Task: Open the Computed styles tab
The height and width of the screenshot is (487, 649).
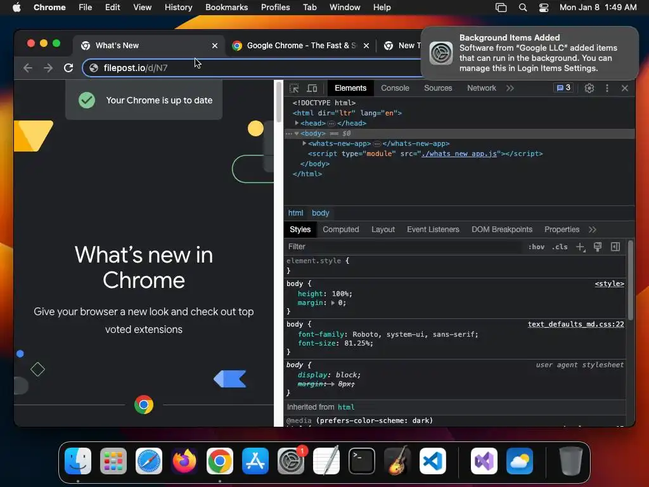Action: coord(340,230)
